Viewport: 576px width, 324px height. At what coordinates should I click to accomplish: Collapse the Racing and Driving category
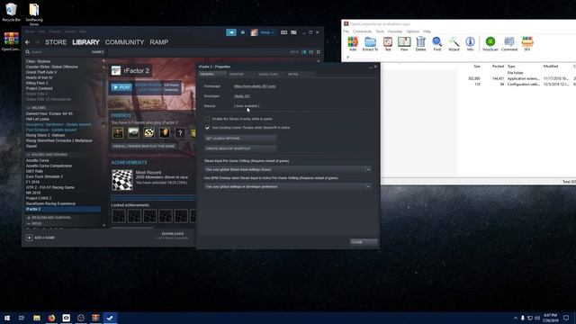pos(29,155)
